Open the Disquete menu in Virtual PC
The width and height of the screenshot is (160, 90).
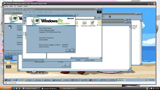(20, 6)
